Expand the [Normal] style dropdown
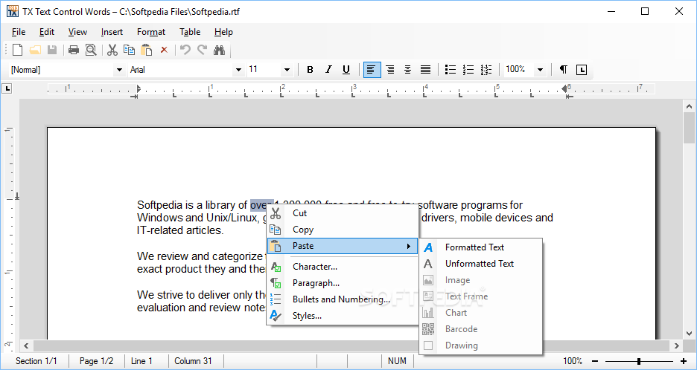This screenshot has height=370, width=697. point(118,70)
